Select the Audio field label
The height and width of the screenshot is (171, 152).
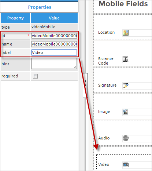point(104,138)
